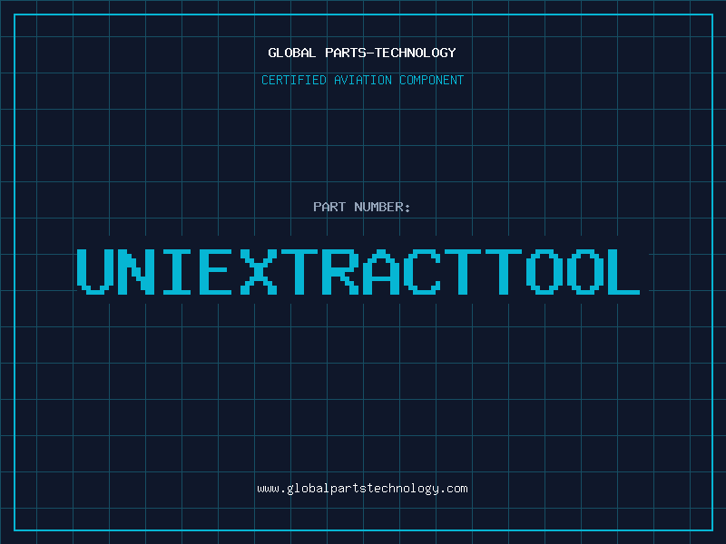The image size is (726, 544).
Task: Click the PART NUMBER: label
Action: tap(362, 207)
